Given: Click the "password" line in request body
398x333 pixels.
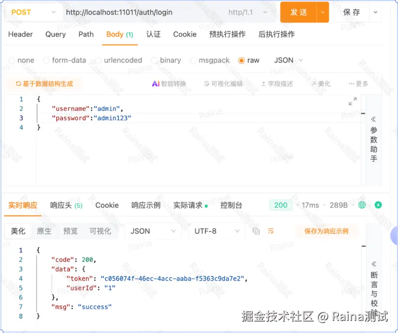Looking at the screenshot, I should 91,118.
